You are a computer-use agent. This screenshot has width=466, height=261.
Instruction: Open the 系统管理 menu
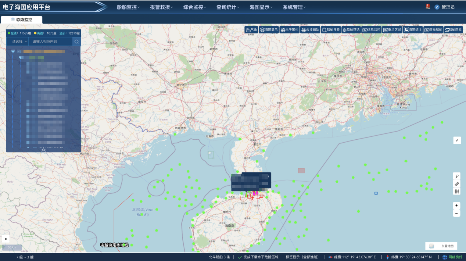point(294,7)
